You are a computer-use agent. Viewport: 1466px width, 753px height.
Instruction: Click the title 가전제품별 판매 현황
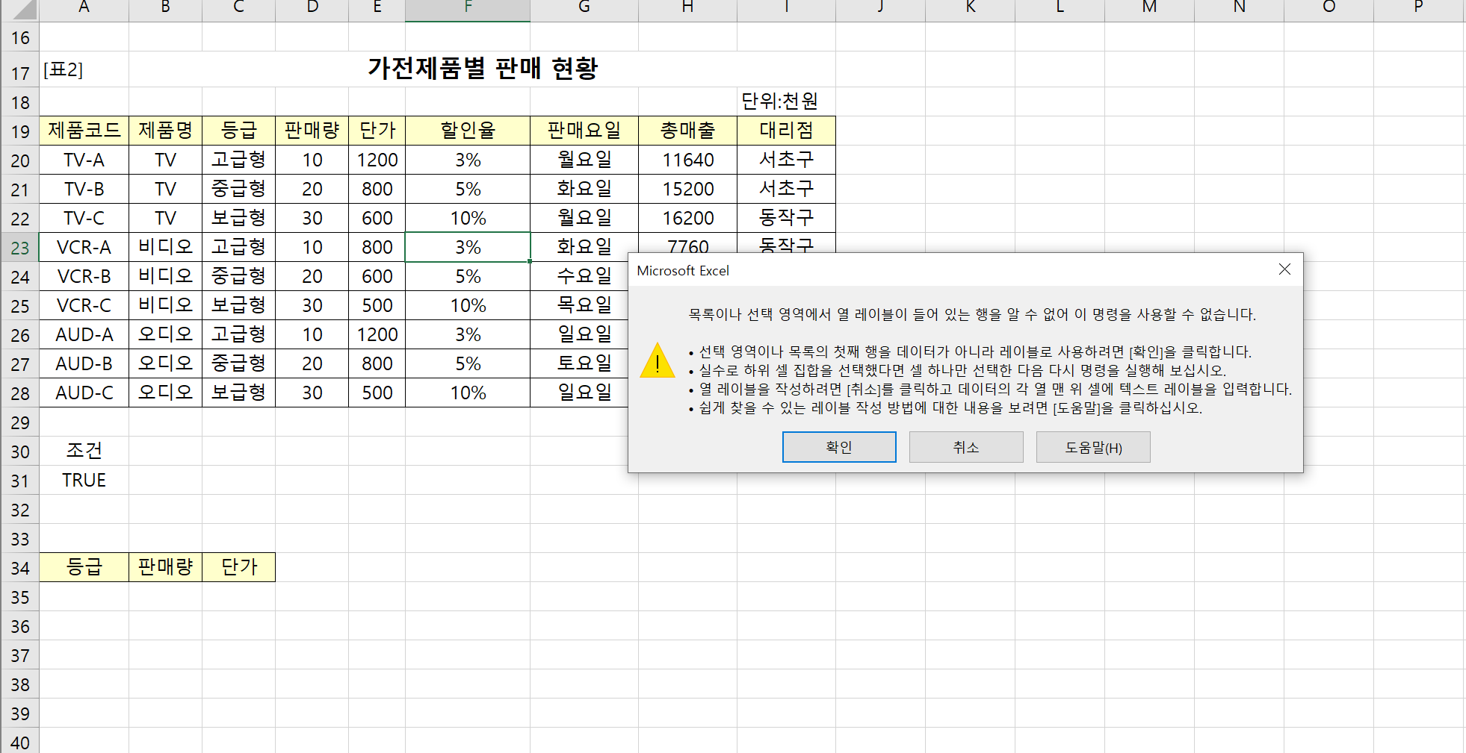pyautogui.click(x=482, y=69)
